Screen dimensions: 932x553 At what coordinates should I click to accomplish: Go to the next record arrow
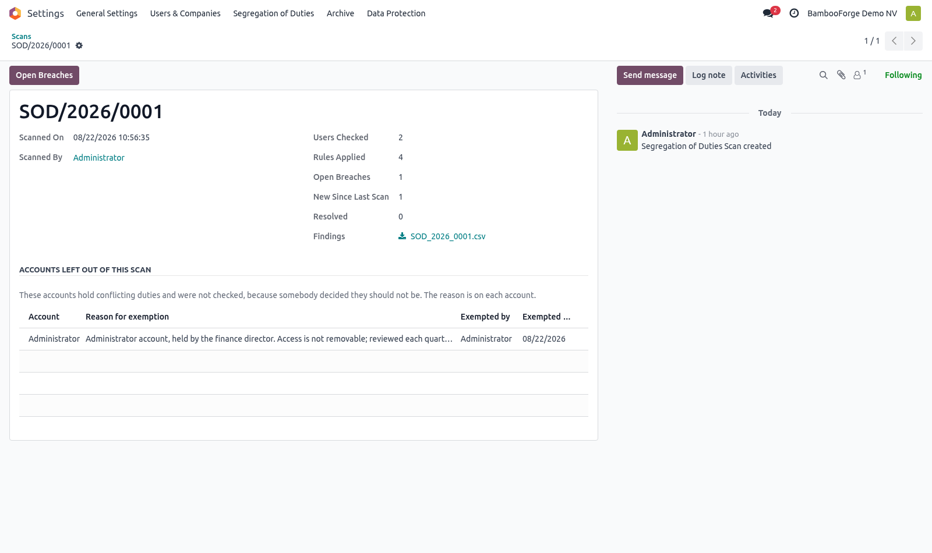913,41
